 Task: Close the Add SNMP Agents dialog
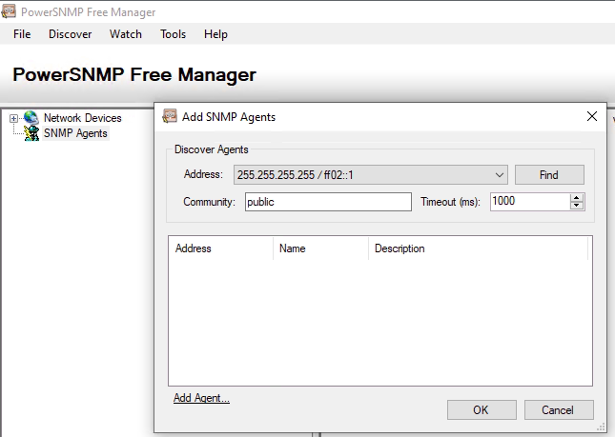(x=592, y=117)
